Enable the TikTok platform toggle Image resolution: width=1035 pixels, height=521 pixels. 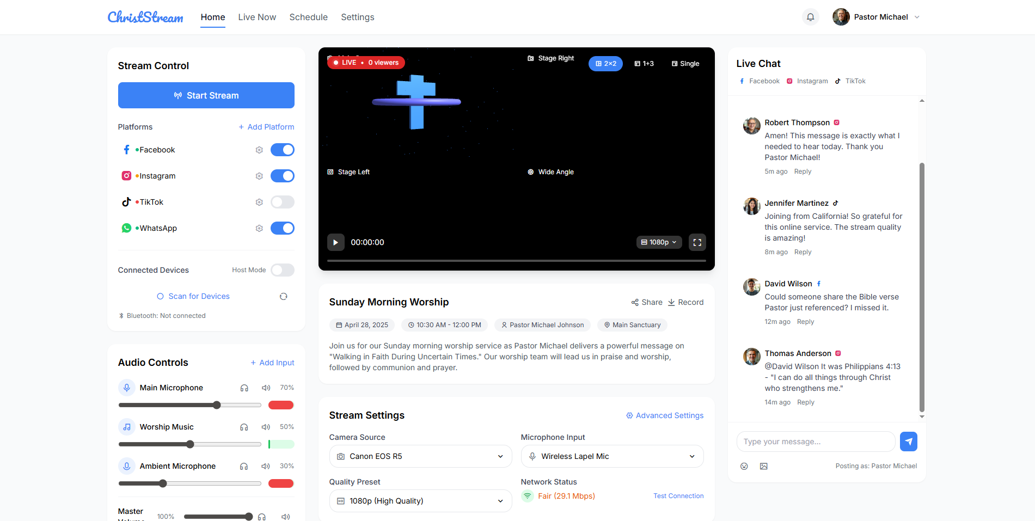(282, 202)
